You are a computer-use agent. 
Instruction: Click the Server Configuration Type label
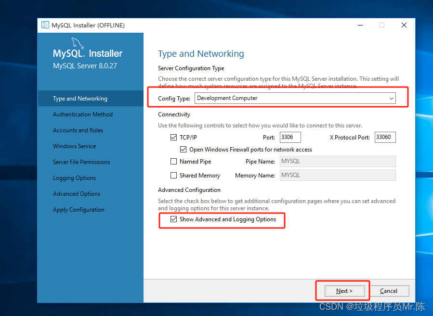click(191, 68)
